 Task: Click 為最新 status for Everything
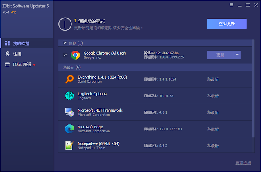click(213, 79)
